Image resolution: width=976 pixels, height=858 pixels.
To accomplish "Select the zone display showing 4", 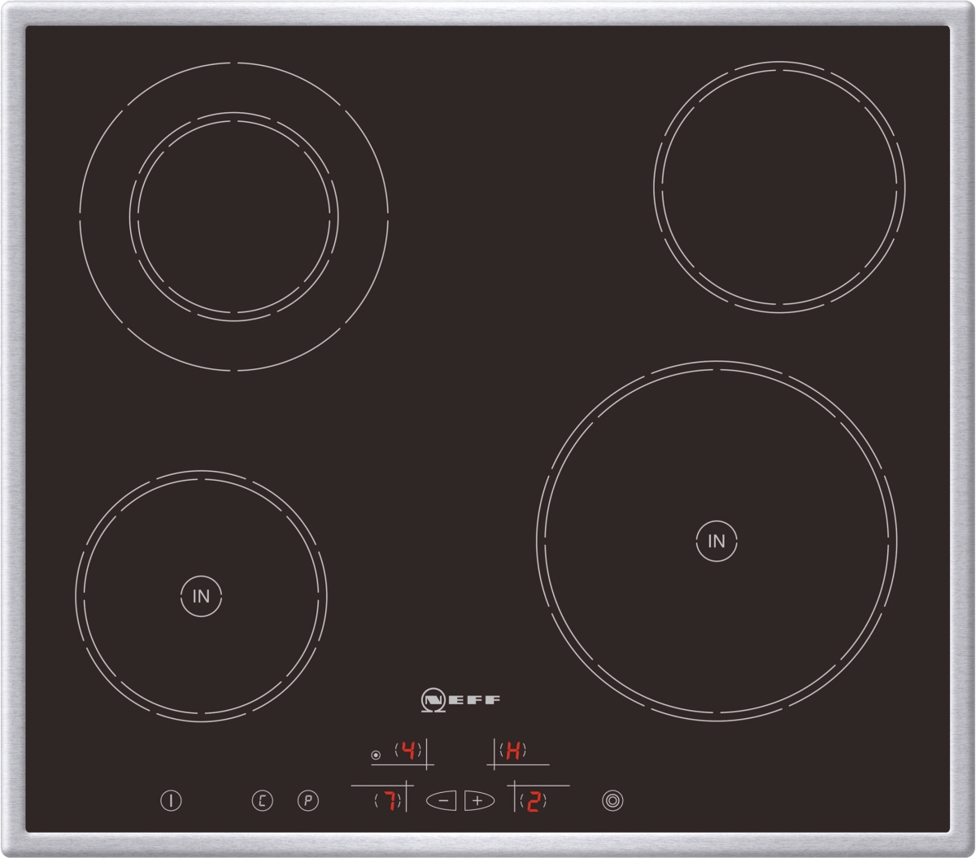I will pos(408,751).
